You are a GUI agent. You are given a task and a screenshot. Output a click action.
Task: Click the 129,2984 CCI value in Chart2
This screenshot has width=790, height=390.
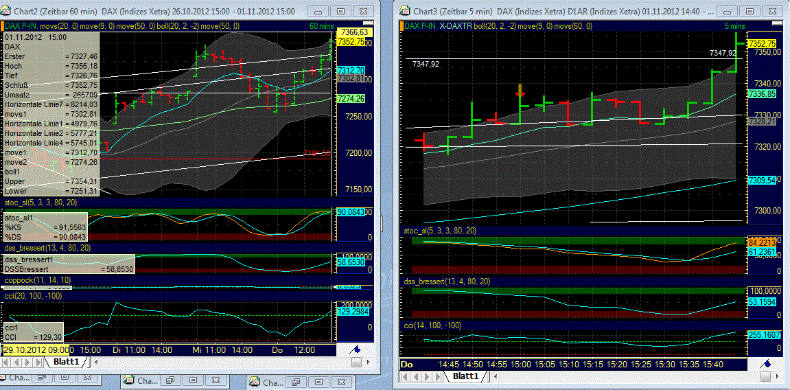[x=353, y=312]
